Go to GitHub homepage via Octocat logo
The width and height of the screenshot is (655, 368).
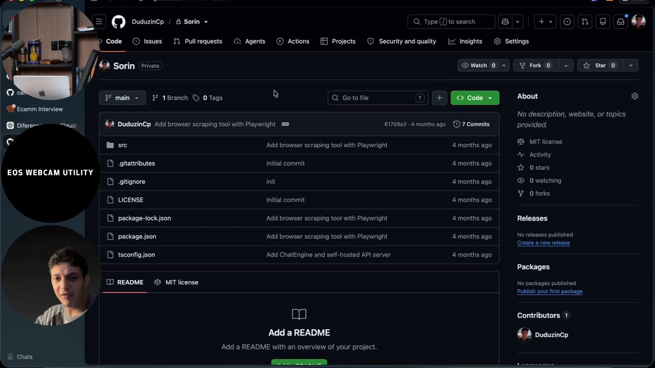click(x=119, y=21)
